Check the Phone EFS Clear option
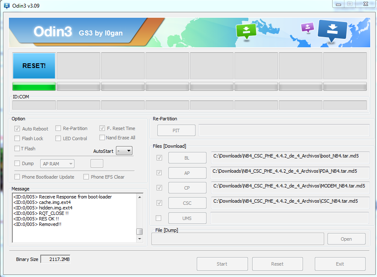 pos(86,177)
